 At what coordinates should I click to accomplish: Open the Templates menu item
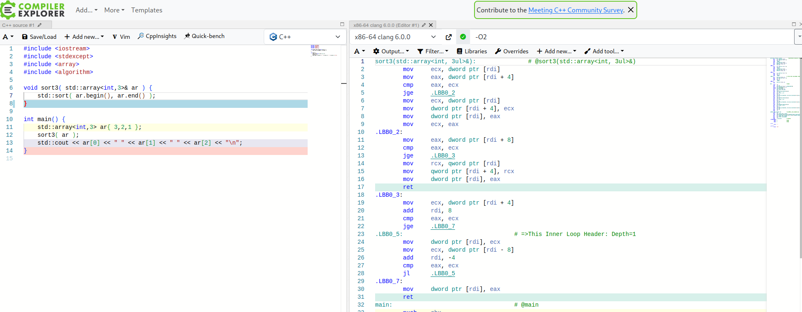147,10
